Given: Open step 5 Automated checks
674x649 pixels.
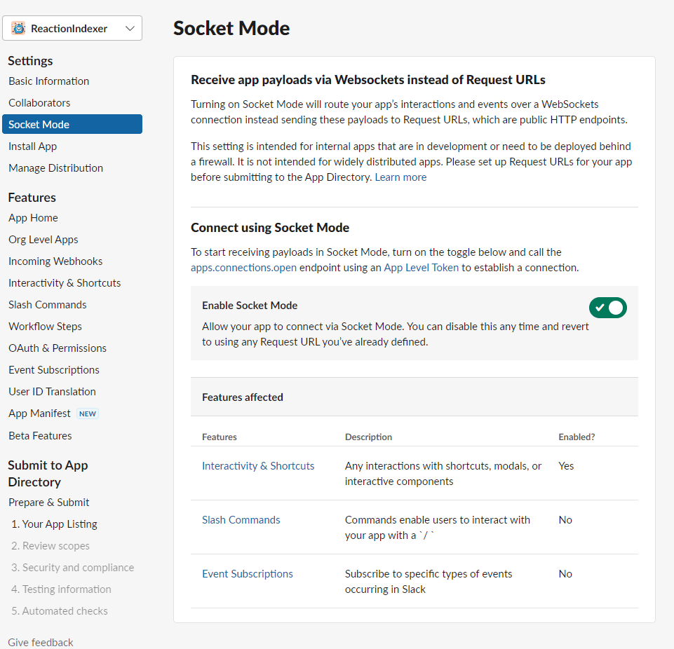Looking at the screenshot, I should 60,610.
